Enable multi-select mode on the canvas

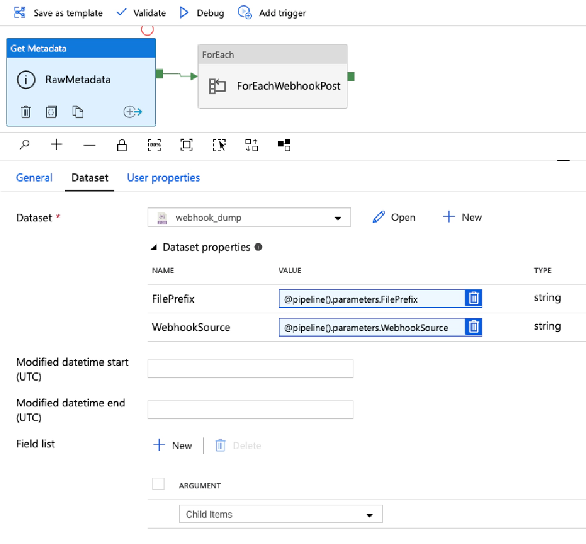(219, 145)
